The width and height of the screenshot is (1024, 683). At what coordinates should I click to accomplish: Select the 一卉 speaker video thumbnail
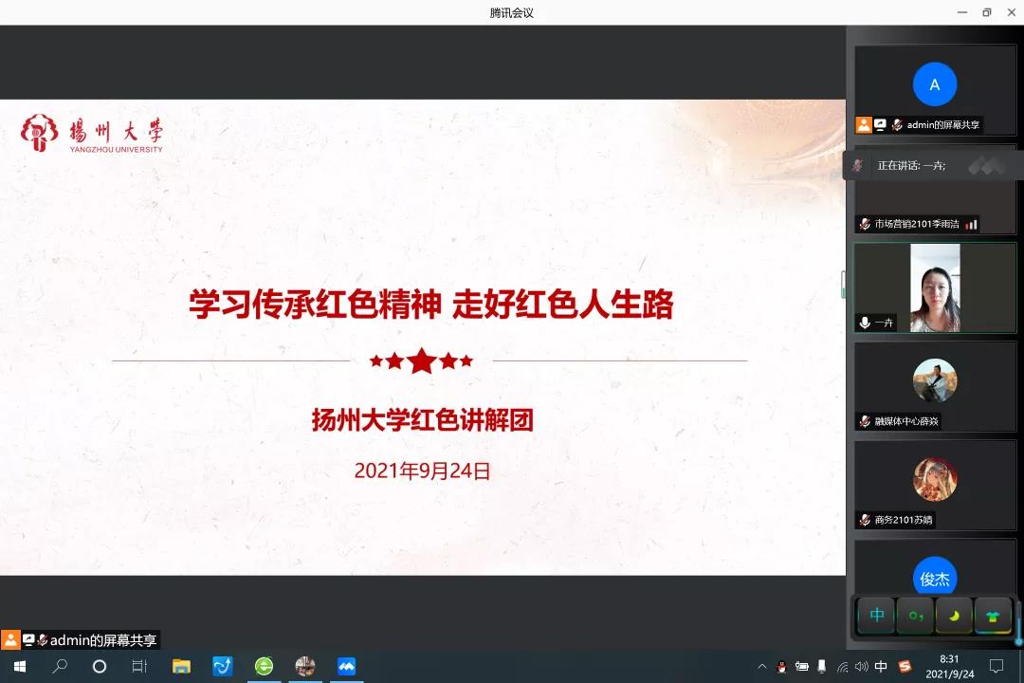click(935, 288)
